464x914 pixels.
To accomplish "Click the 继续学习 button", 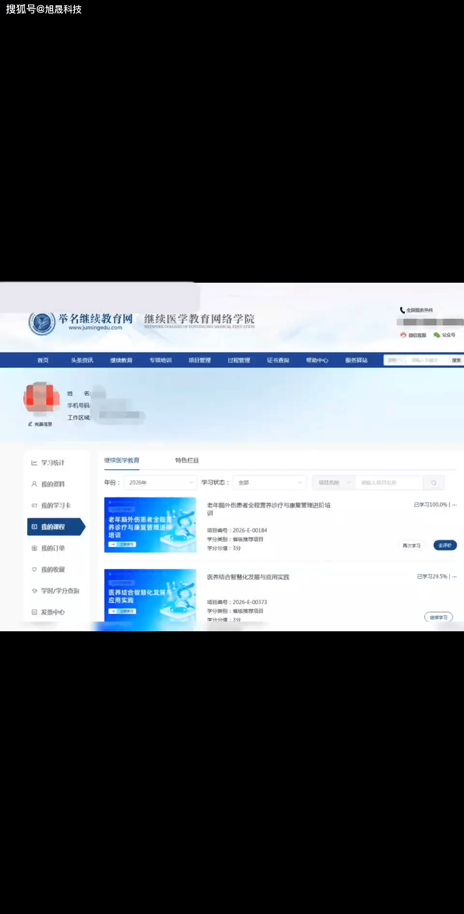I will click(438, 617).
